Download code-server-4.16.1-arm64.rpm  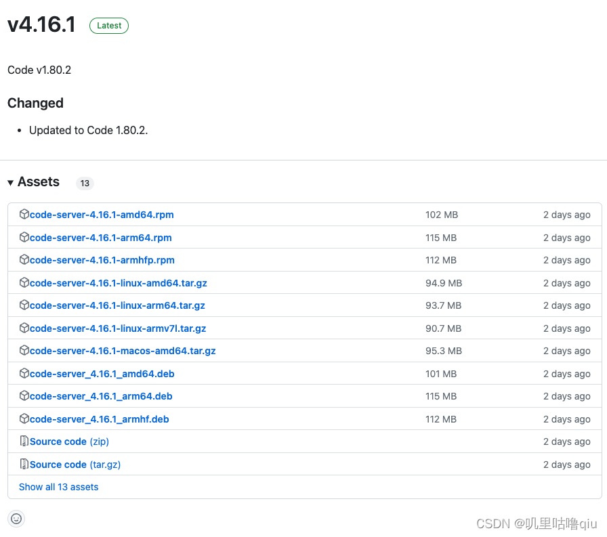(101, 238)
